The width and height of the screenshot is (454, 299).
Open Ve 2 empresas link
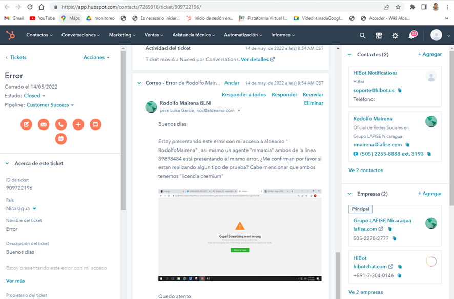365,292
